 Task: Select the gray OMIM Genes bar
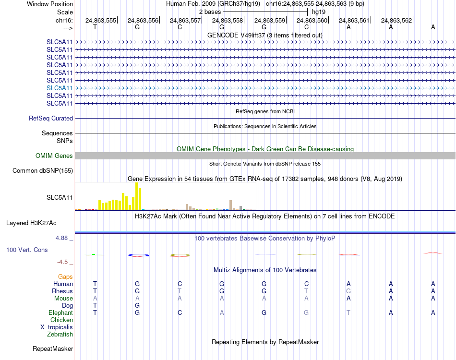coord(265,156)
